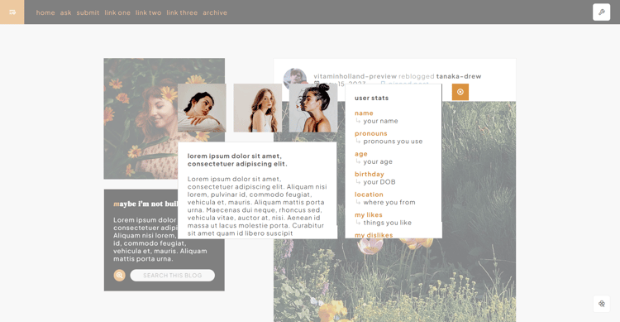
Task: Open vitaminholland-preview blog link
Action: click(x=355, y=76)
